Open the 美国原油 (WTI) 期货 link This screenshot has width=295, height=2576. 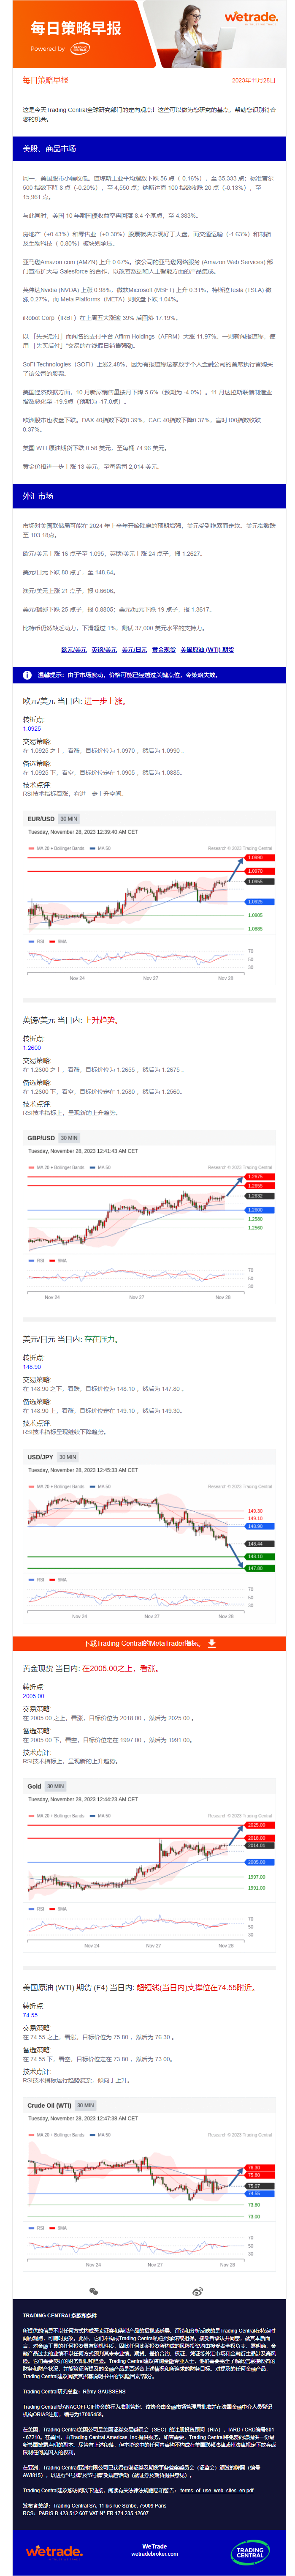207,649
